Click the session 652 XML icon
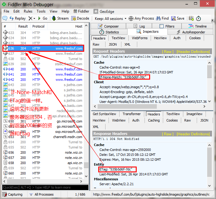The width and height of the screenshot is (216, 199). tap(5, 131)
